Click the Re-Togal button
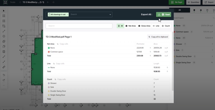This screenshot has width=215, height=110. (177, 2)
